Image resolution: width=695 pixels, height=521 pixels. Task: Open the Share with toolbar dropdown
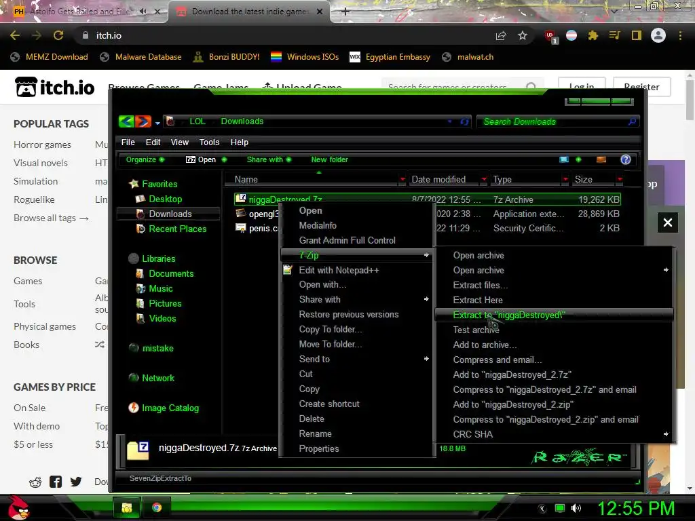pos(269,159)
